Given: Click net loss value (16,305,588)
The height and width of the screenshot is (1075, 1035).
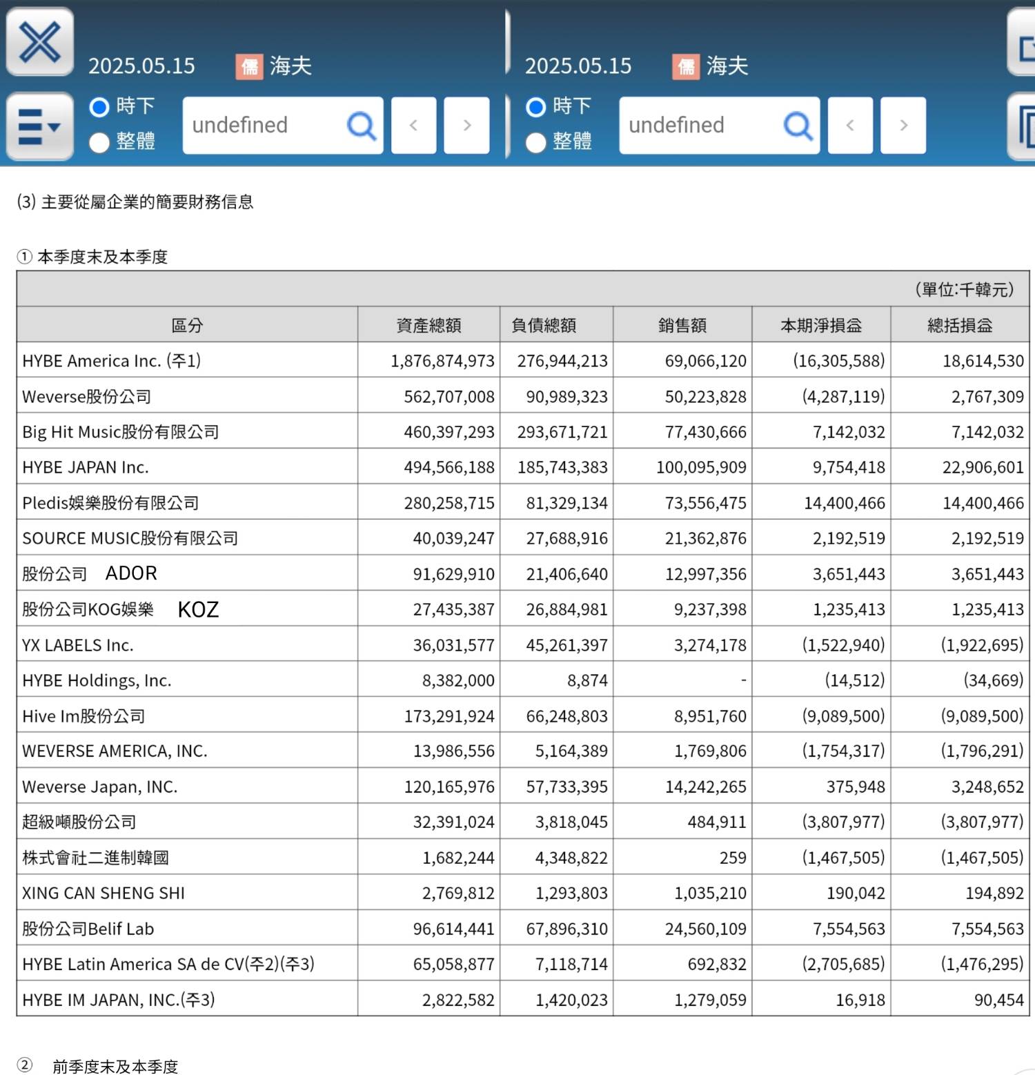Looking at the screenshot, I should [x=838, y=361].
